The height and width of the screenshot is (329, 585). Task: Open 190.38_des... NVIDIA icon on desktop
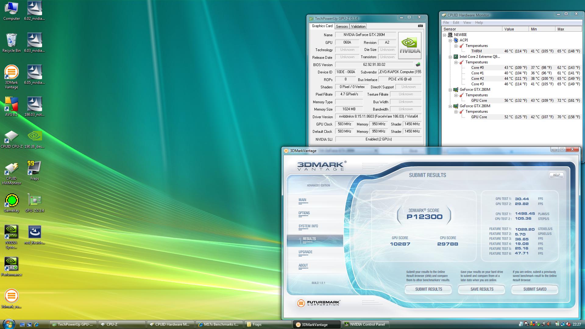(34, 140)
